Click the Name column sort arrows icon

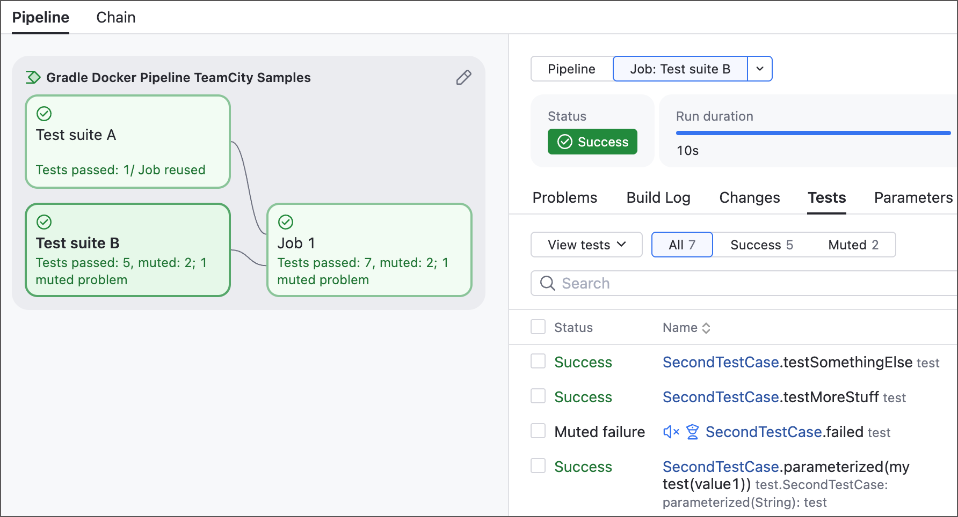(706, 328)
